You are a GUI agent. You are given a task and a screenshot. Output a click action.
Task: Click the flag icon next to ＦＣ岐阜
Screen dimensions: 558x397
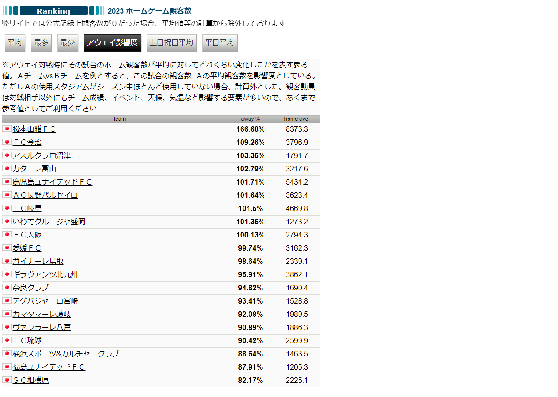[x=7, y=208]
